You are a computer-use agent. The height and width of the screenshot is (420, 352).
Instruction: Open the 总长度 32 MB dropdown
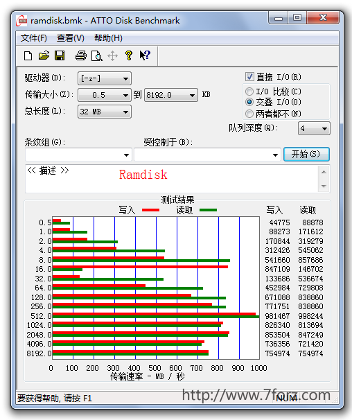(104, 112)
